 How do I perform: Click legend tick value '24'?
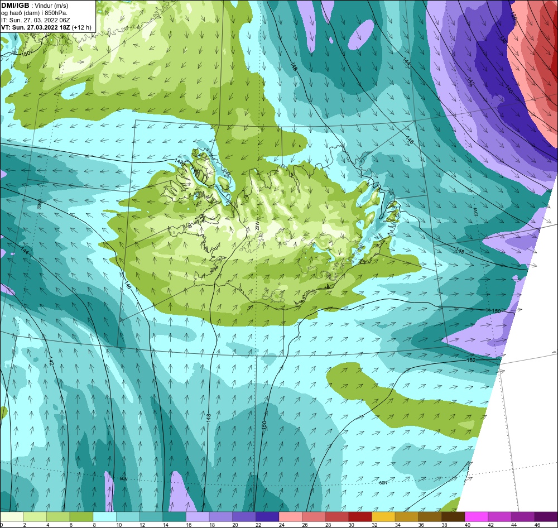pos(281,525)
